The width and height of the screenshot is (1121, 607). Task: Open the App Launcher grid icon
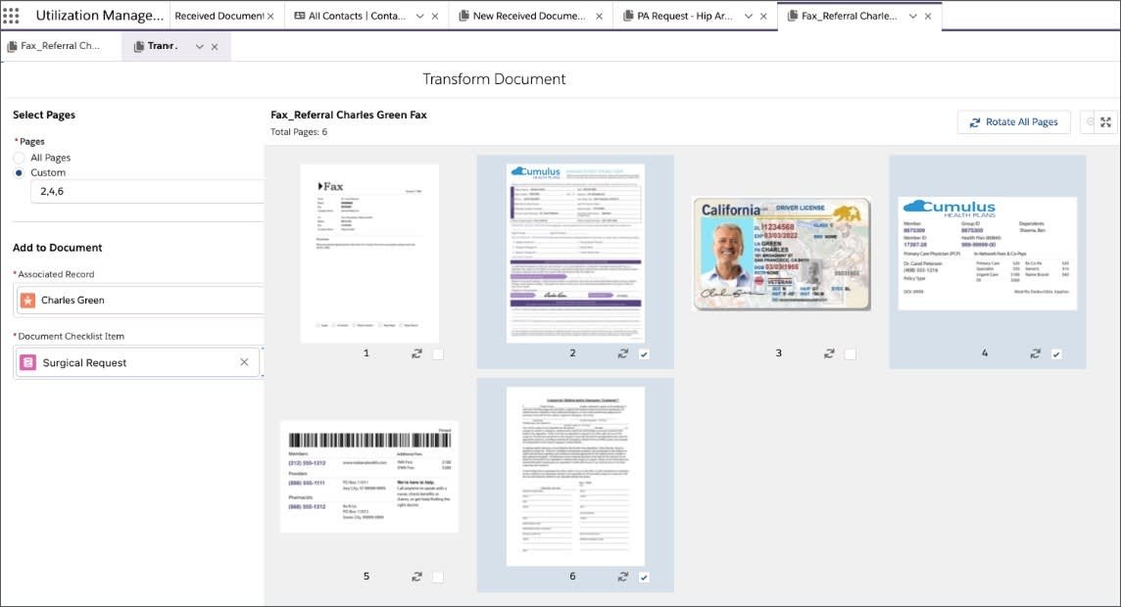pos(11,15)
